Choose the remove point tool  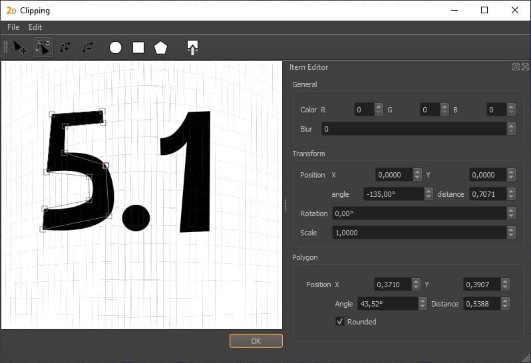click(88, 47)
